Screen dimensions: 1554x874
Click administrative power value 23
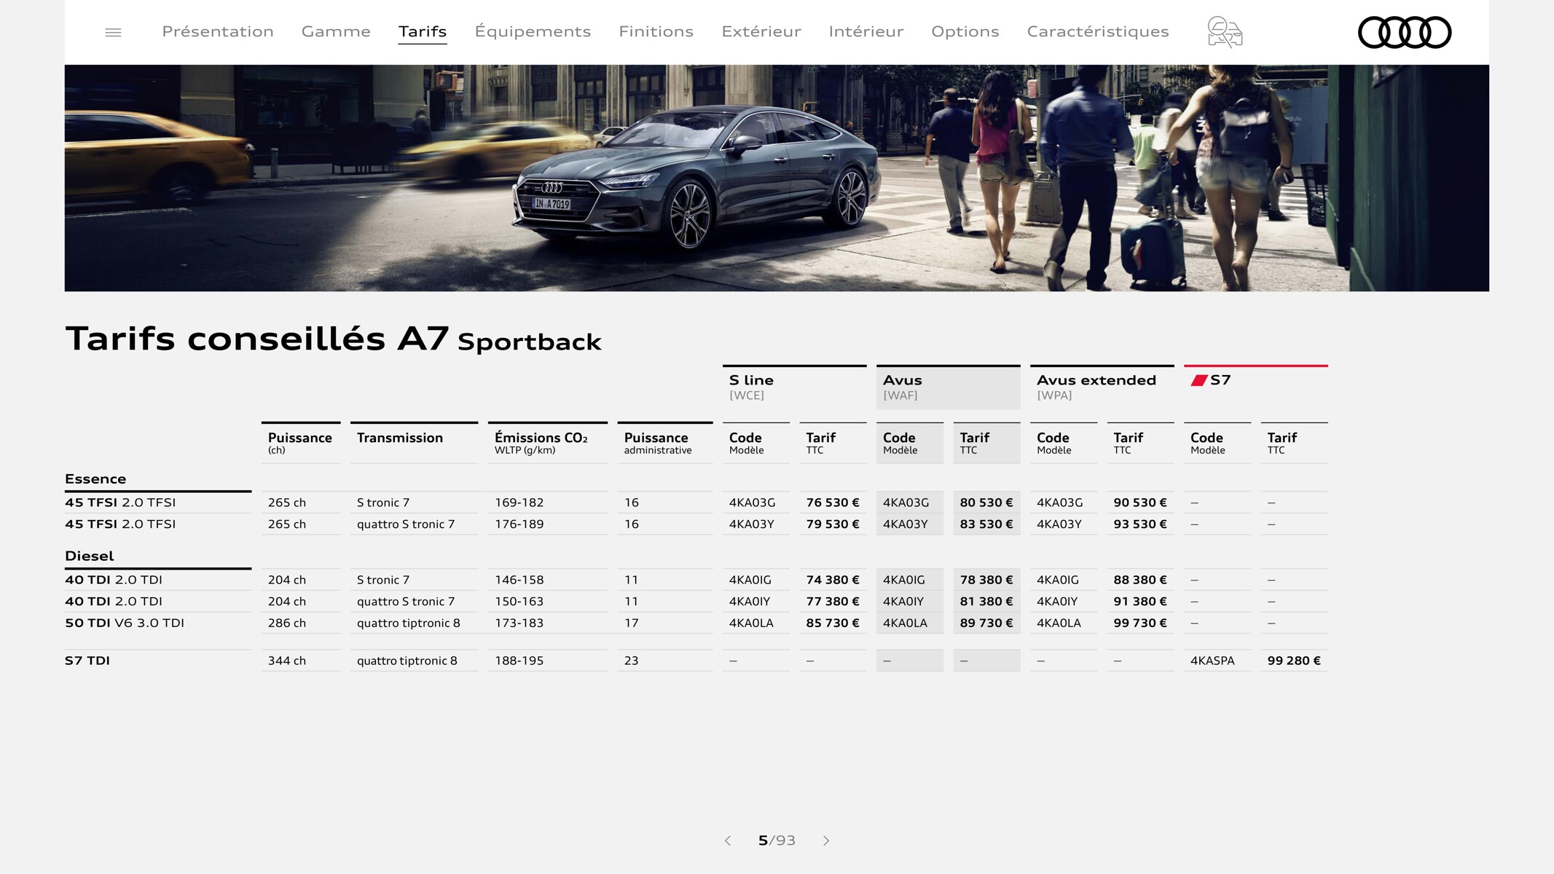[631, 661]
